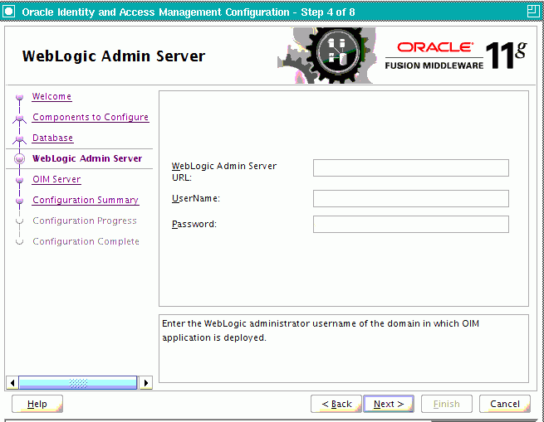
Task: Jump to the OIM Server step
Action: 56,179
